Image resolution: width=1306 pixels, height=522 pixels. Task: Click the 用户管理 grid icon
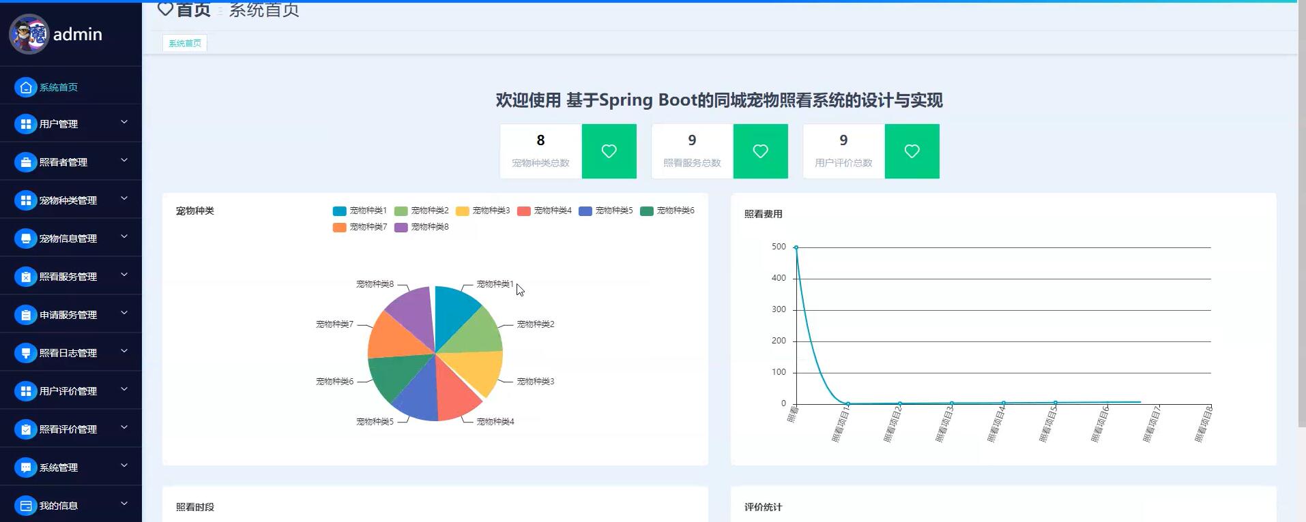(x=25, y=124)
